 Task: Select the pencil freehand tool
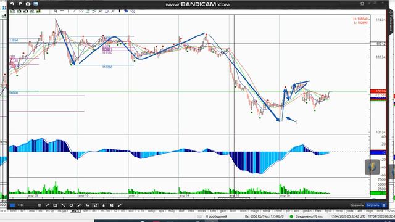pyautogui.click(x=79, y=205)
